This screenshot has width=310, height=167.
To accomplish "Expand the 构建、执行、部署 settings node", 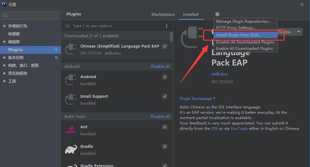I will coord(4,66).
